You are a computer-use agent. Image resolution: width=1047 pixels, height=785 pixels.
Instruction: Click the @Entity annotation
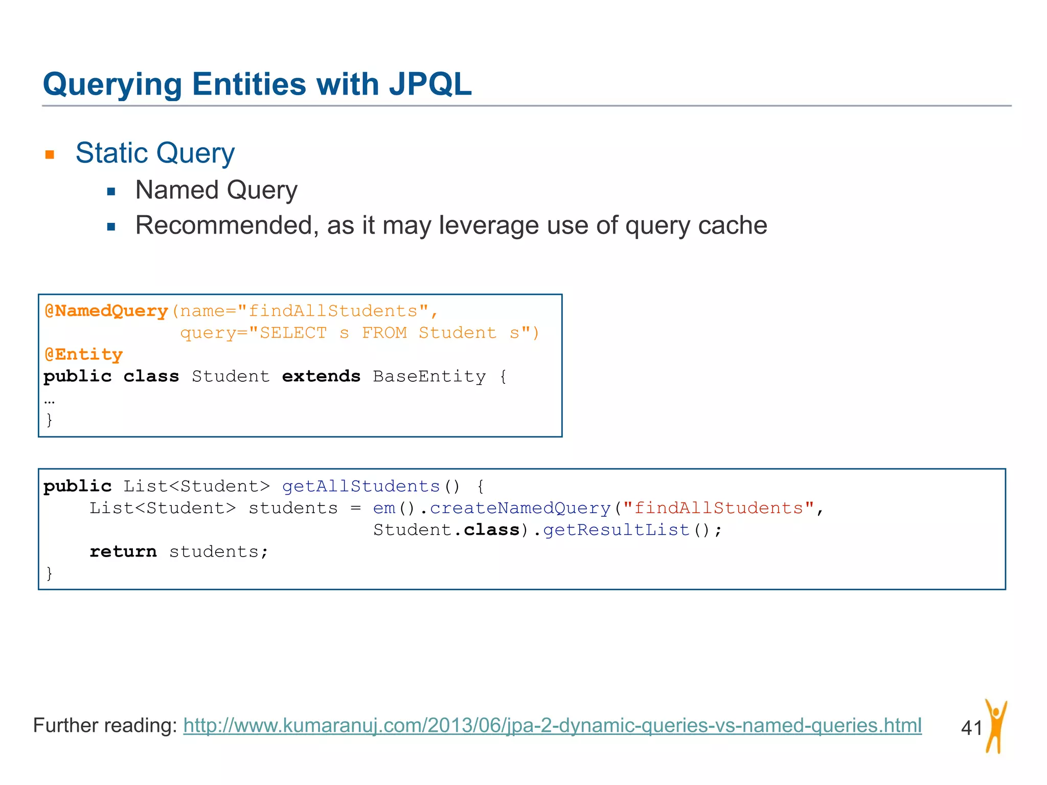click(x=83, y=354)
